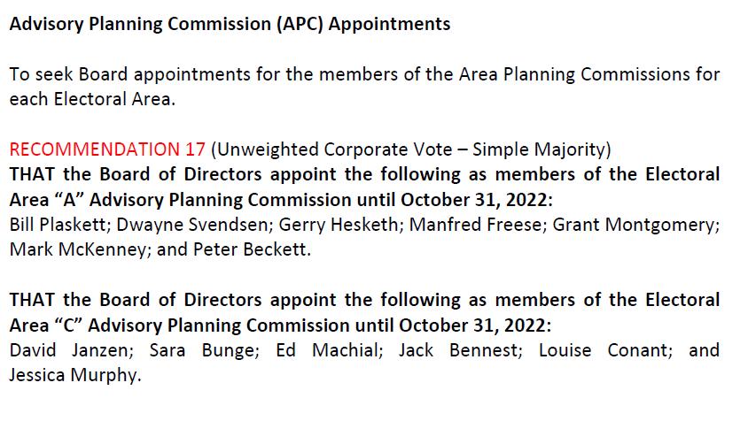
Task: Click the Advisory Planning Commission Appointments heading
Action: [x=230, y=24]
